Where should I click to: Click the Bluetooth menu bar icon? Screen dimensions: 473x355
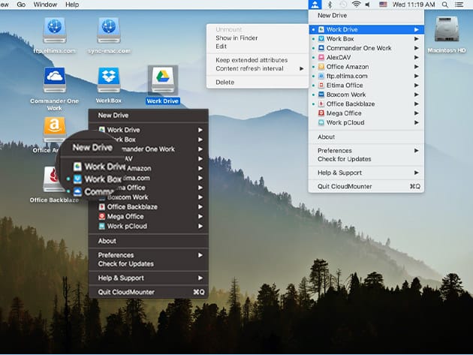coord(329,5)
